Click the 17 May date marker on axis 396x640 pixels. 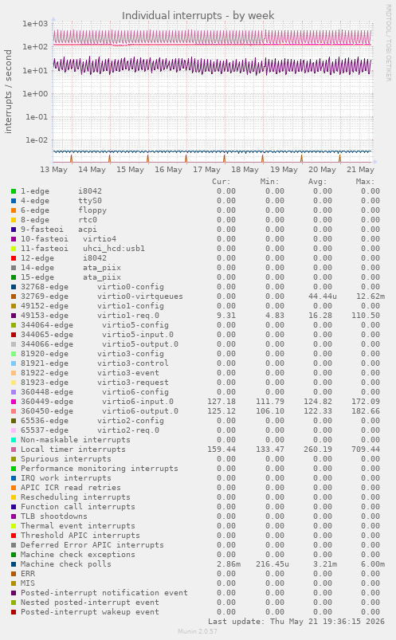(x=206, y=170)
